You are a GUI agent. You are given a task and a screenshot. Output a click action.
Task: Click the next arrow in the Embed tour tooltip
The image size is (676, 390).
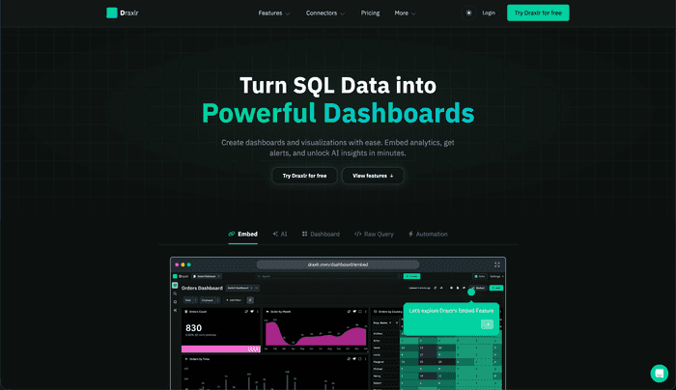click(487, 324)
